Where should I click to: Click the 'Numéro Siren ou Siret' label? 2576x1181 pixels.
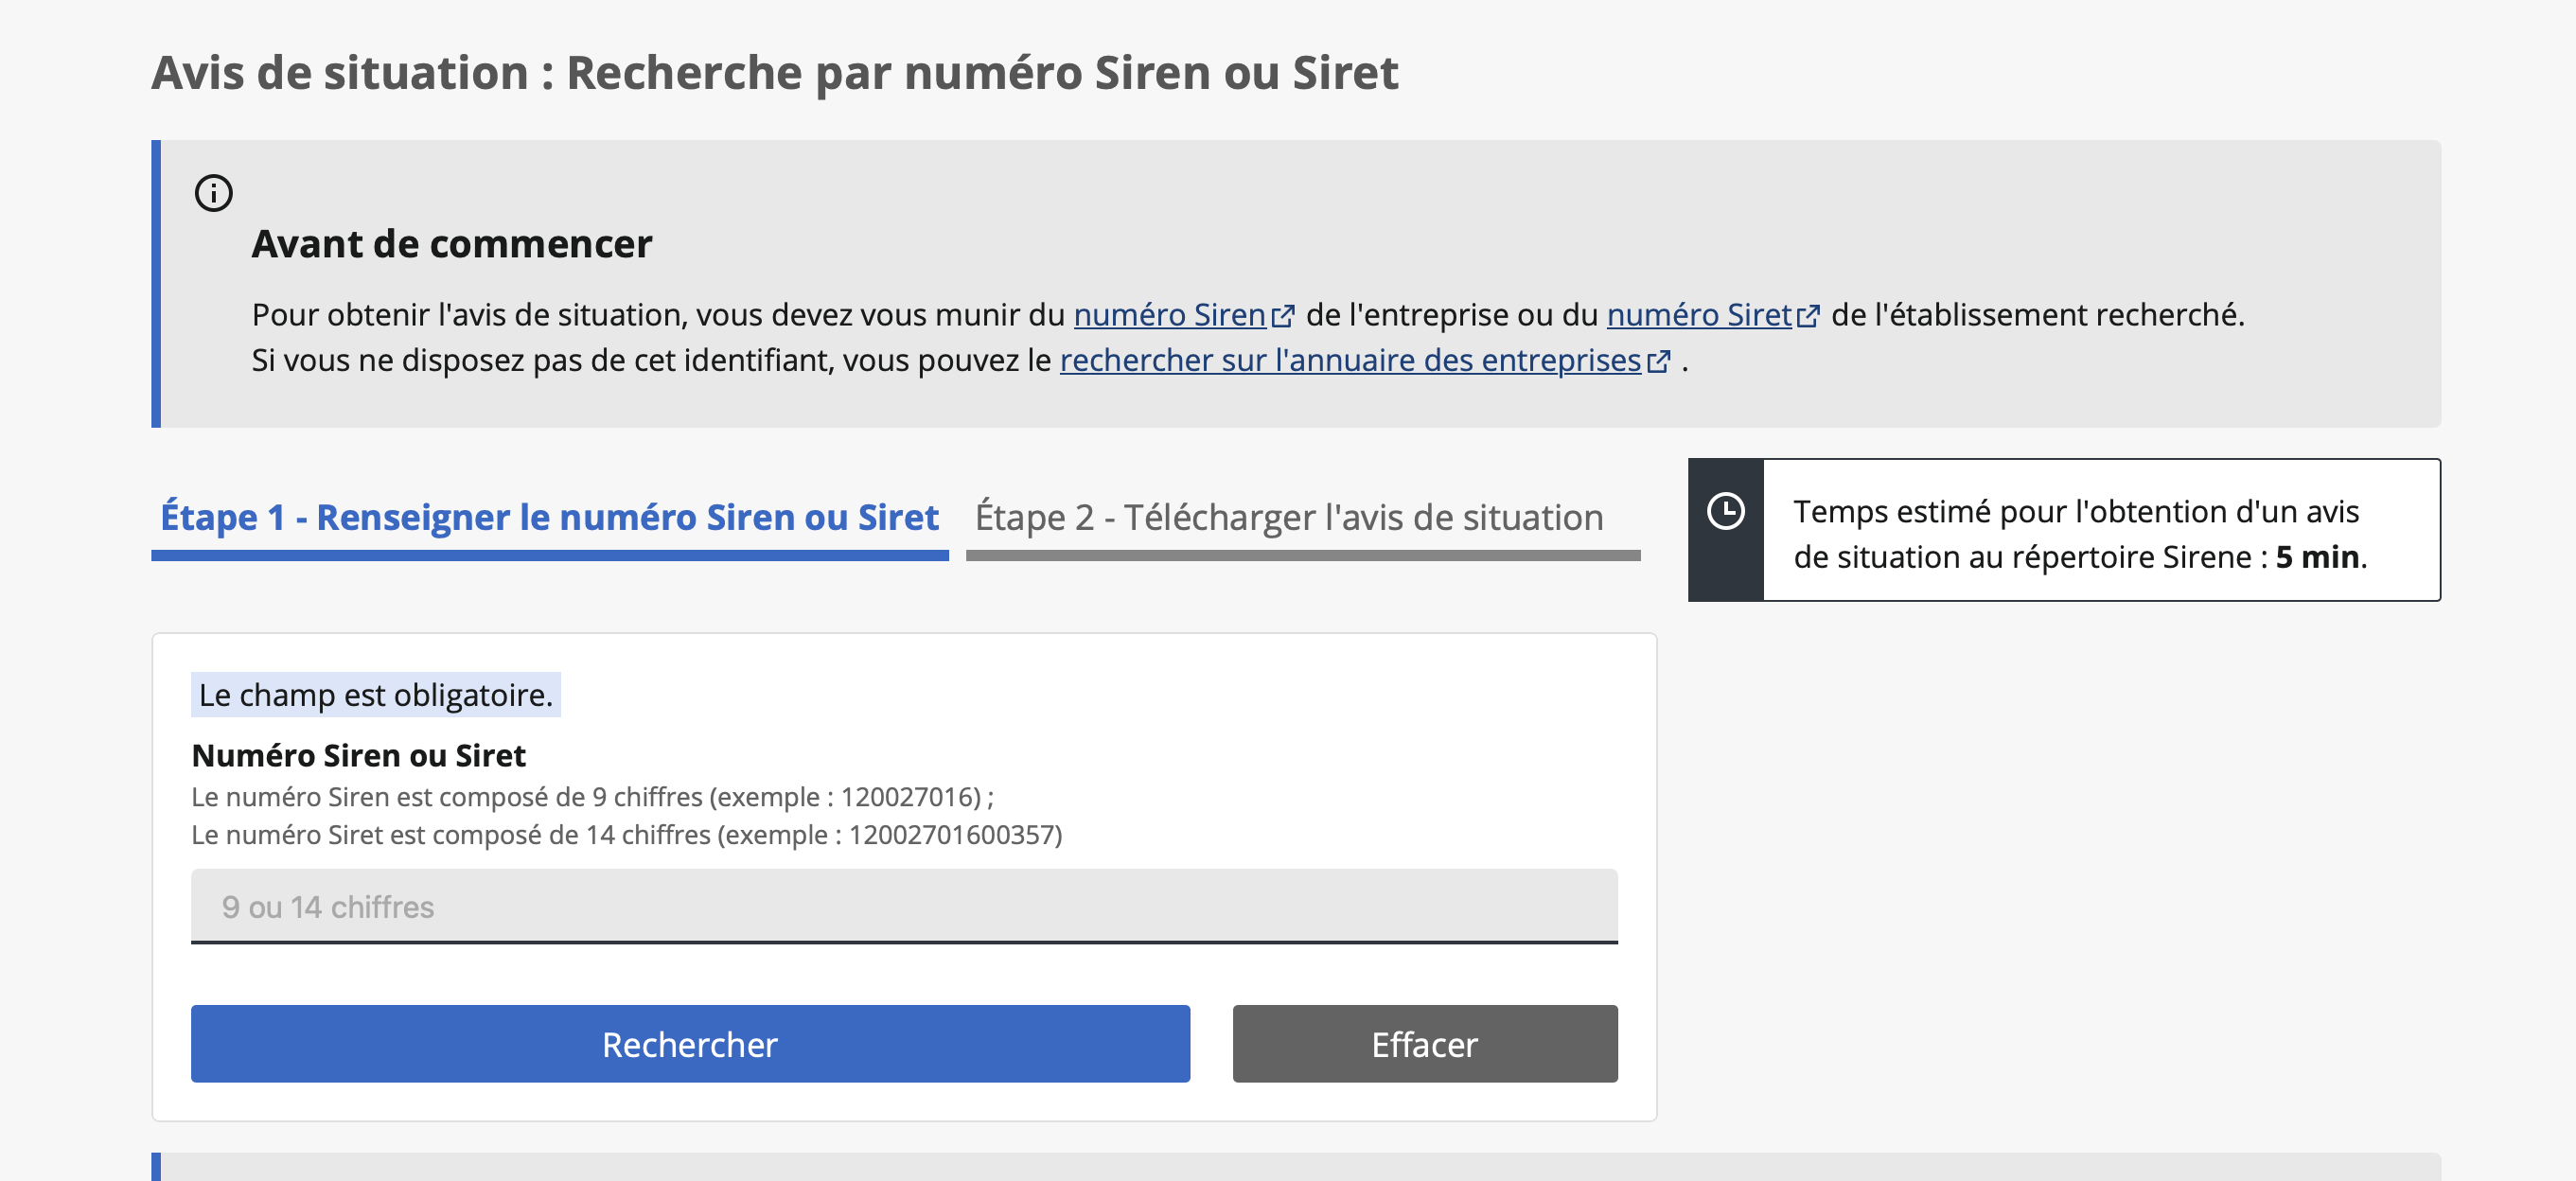[358, 755]
